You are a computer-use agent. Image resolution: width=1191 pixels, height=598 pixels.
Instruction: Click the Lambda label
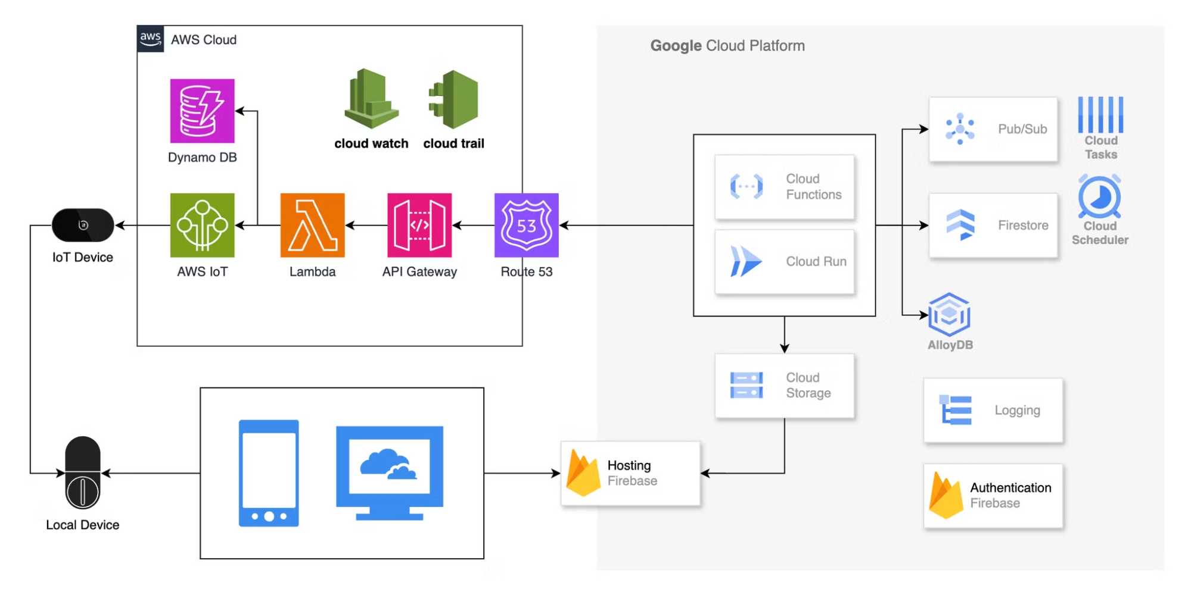tap(313, 271)
